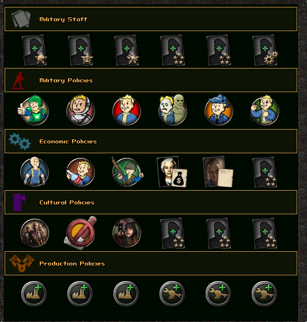
Task: Click the bald mechanic Vault Boy policy
Action: coord(35,172)
